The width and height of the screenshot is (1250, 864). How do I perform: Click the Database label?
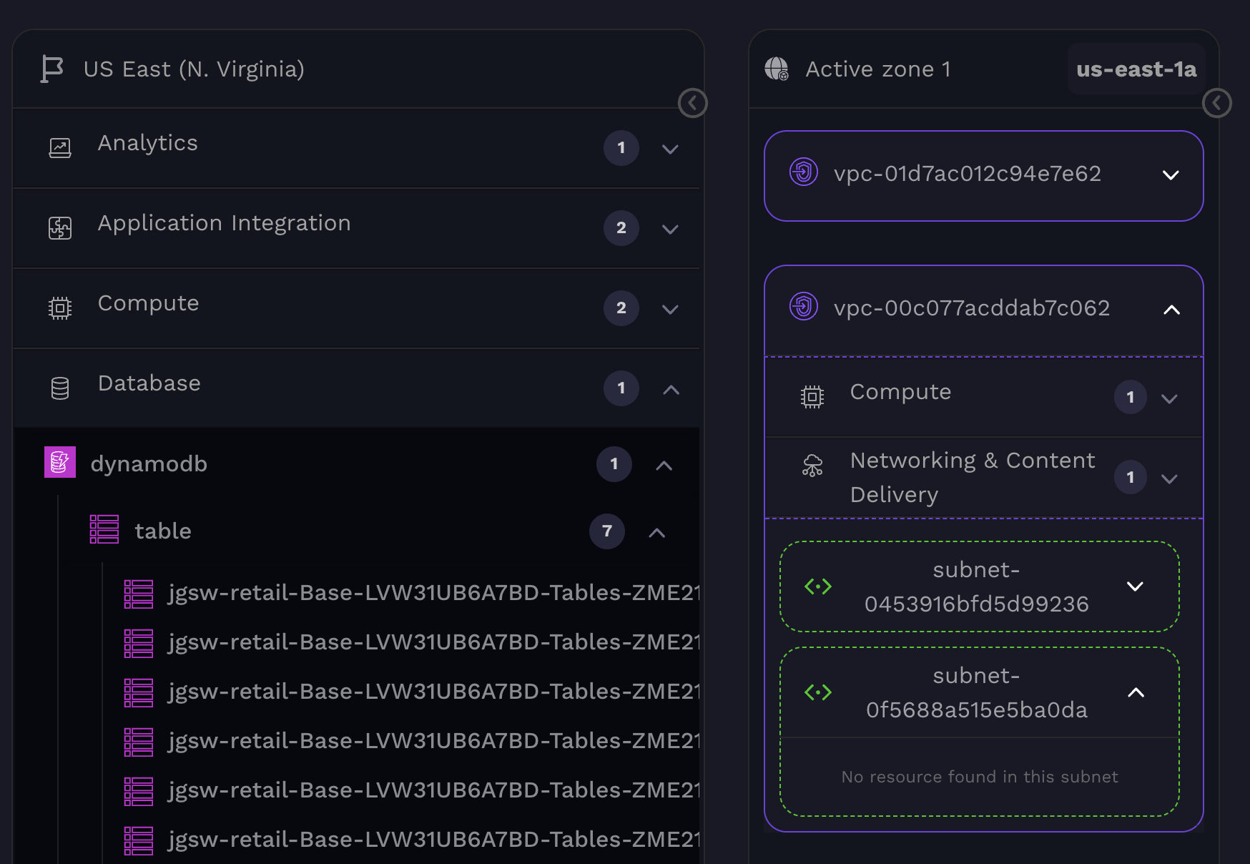[x=149, y=383]
